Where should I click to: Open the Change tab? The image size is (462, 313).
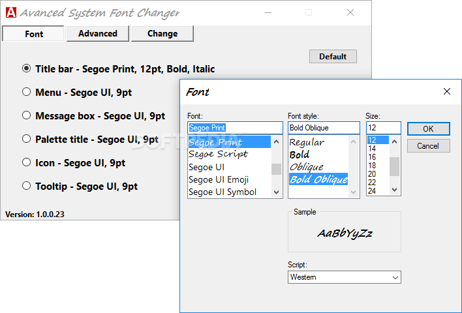(x=162, y=33)
